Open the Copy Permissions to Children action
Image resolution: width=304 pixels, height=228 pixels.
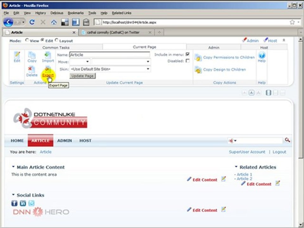tap(229, 57)
